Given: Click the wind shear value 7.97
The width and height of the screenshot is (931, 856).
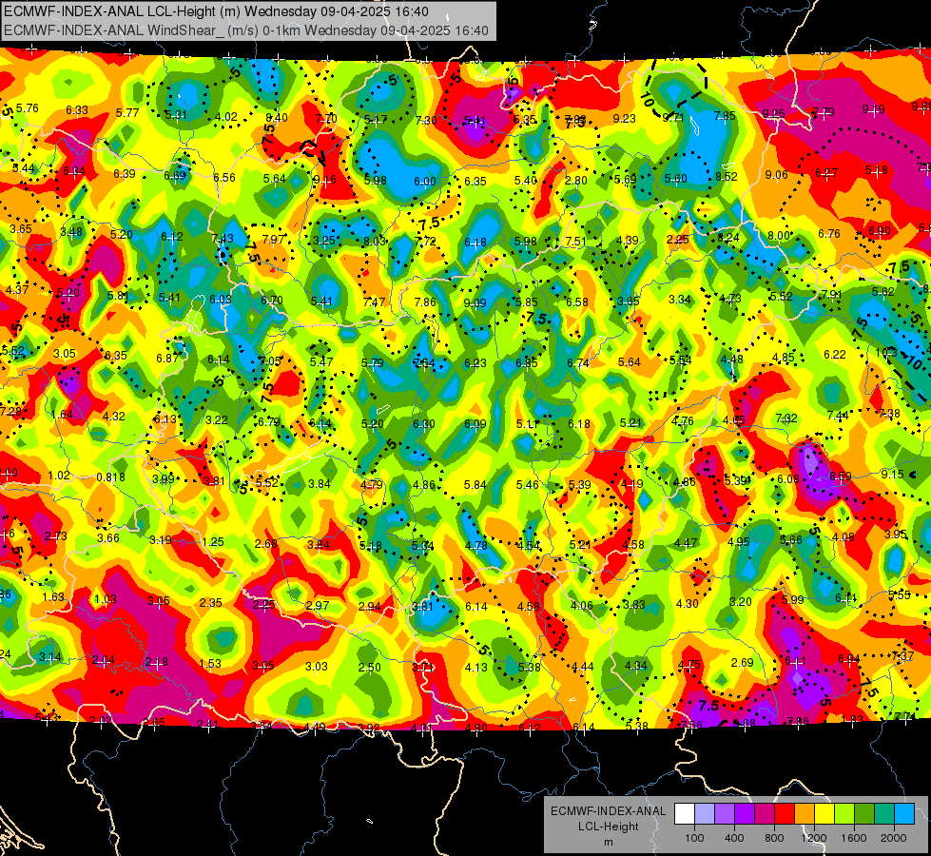Looking at the screenshot, I should (274, 239).
